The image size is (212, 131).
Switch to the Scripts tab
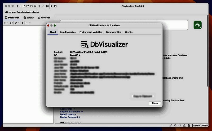pyautogui.click(x=29, y=18)
